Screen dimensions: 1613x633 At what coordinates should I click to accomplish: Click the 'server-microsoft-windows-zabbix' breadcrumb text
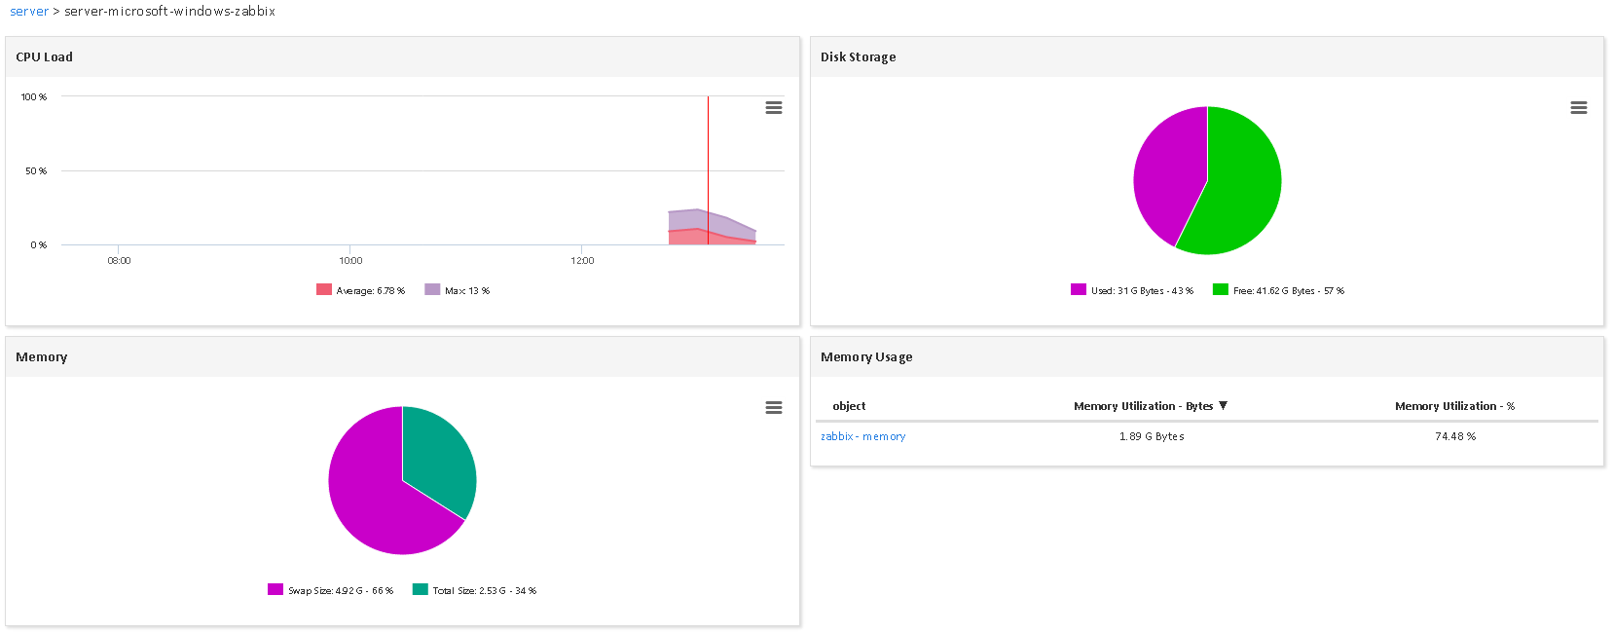click(170, 12)
